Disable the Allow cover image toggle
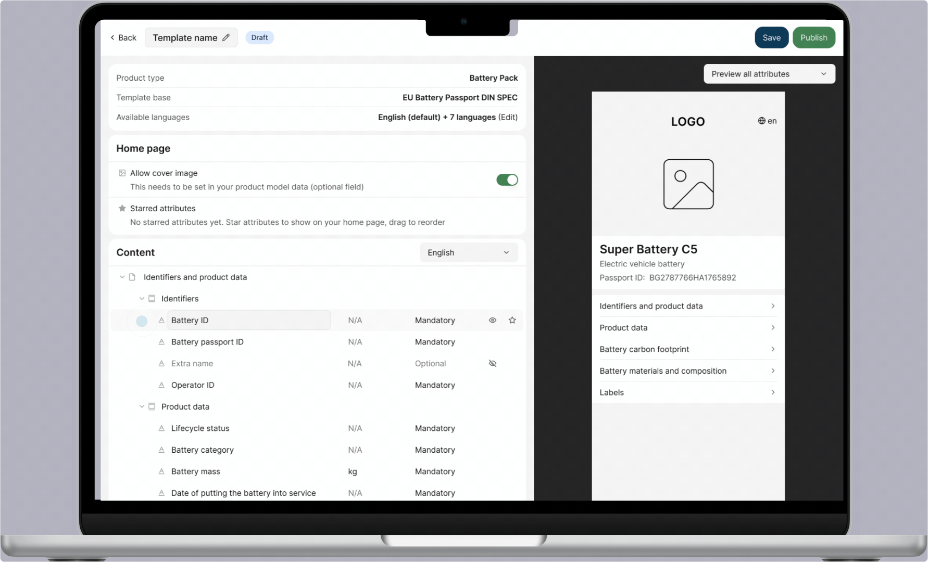Image resolution: width=928 pixels, height=562 pixels. pos(507,180)
